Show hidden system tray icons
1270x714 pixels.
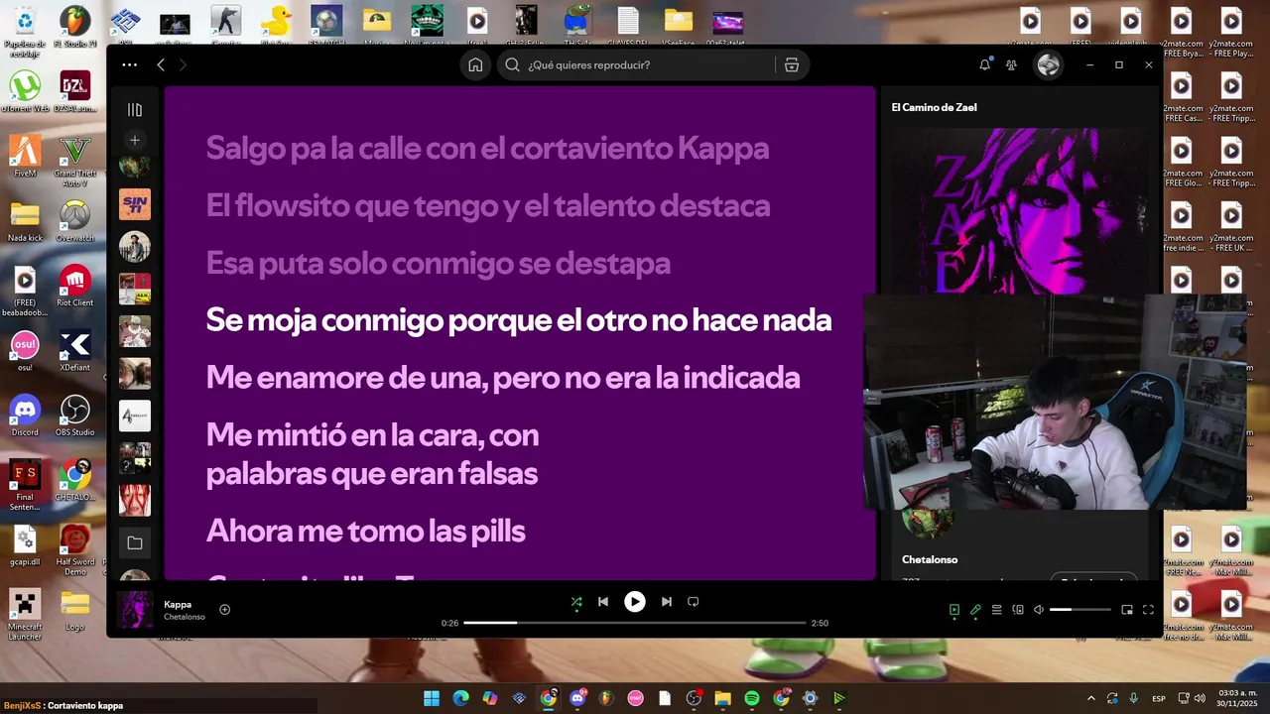[x=1091, y=698]
